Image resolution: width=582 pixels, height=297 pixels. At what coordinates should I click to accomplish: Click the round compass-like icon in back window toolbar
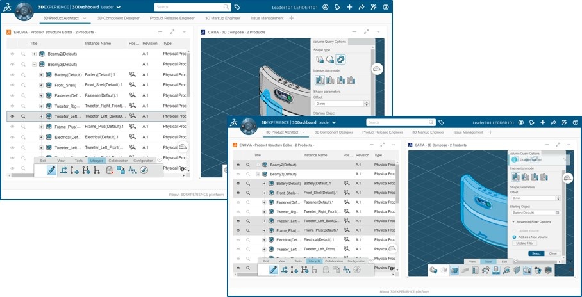[144, 170]
